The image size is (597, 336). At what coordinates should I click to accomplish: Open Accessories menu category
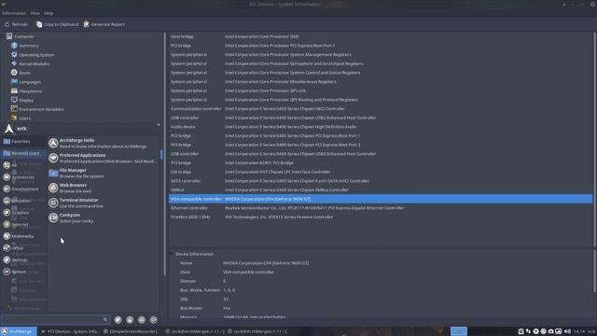(x=22, y=177)
